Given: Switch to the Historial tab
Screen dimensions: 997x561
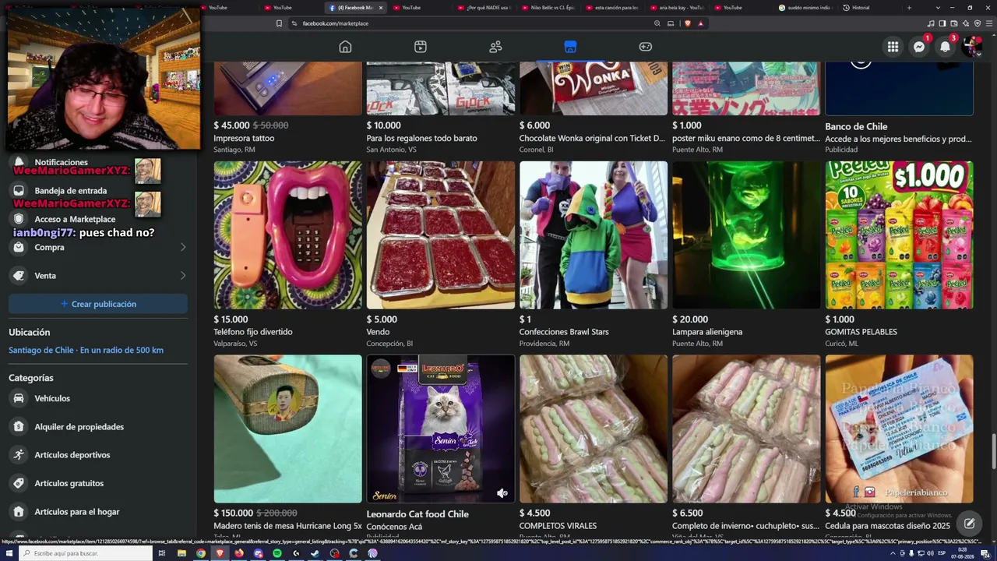Looking at the screenshot, I should click(868, 8).
